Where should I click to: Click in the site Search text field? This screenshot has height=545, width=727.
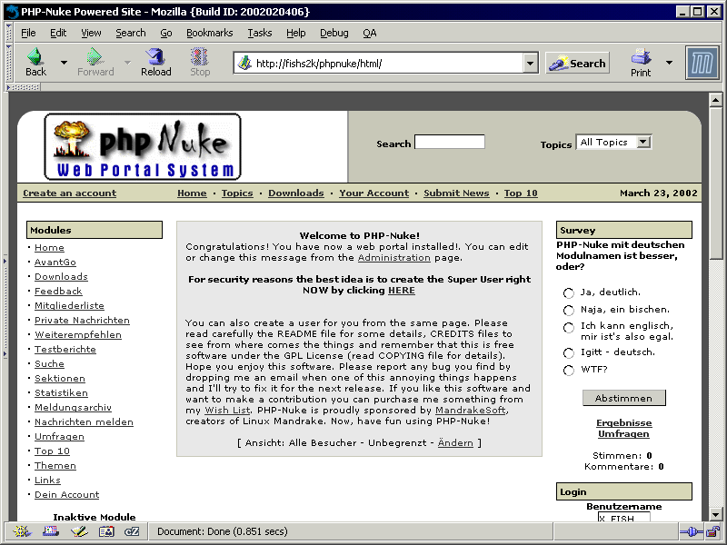[x=450, y=142]
